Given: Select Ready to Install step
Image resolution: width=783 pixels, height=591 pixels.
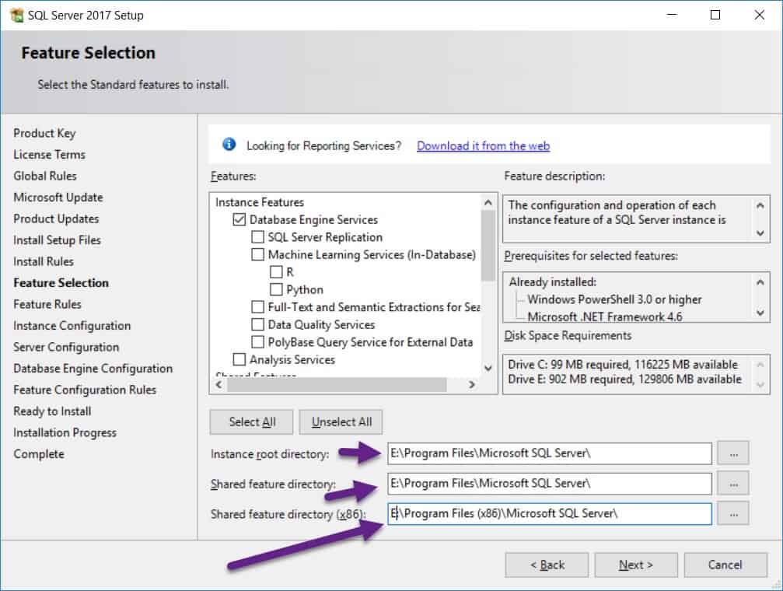Looking at the screenshot, I should [52, 411].
